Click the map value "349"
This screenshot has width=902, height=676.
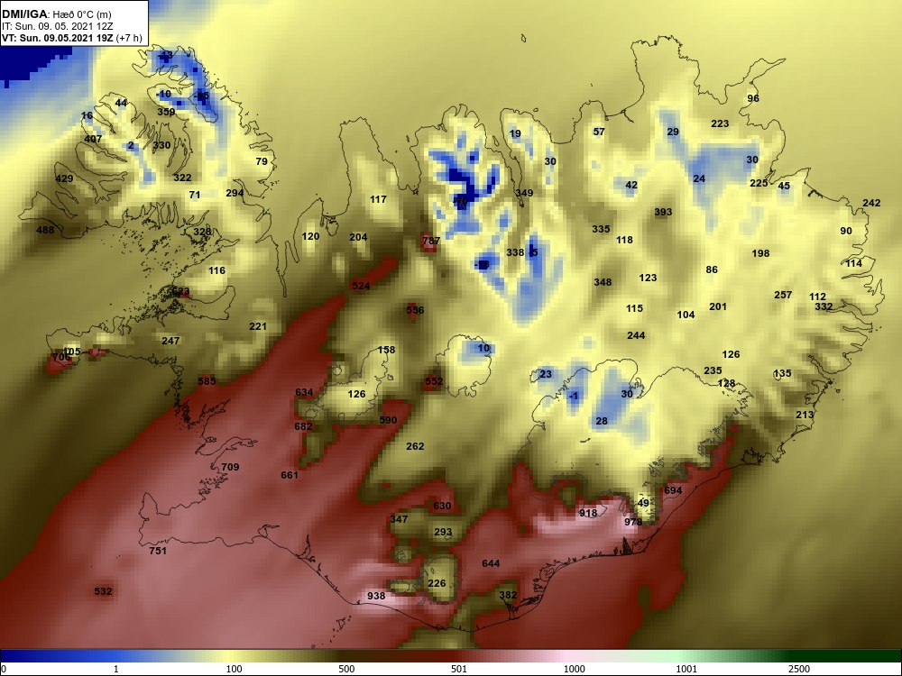(524, 193)
